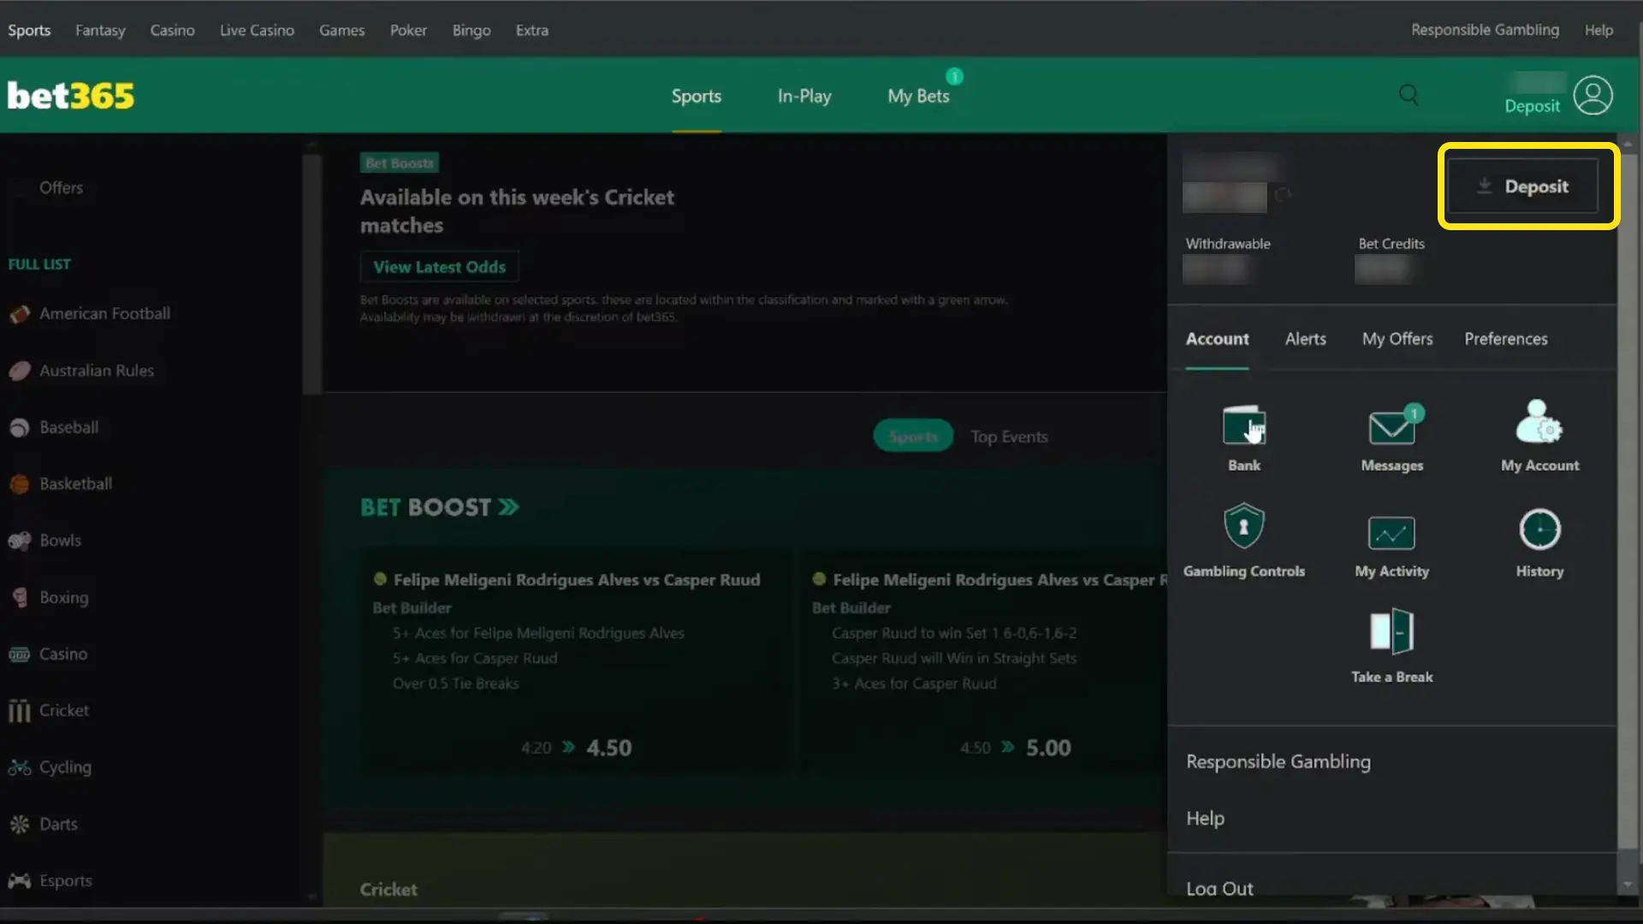1643x924 pixels.
Task: Switch to the Alerts tab
Action: point(1305,339)
